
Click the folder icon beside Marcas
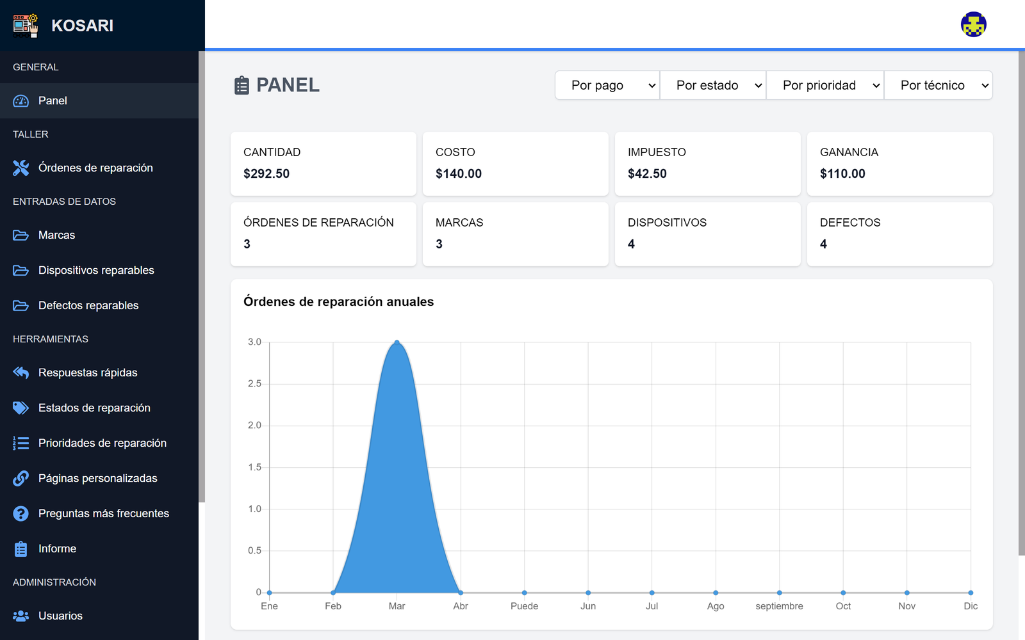[x=21, y=235]
